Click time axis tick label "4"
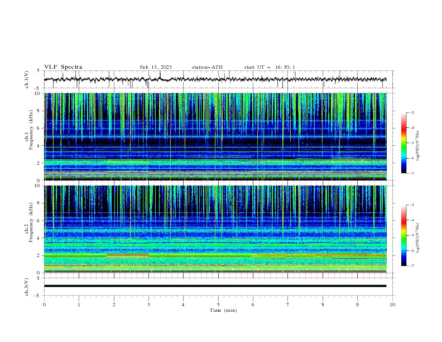 [183, 305]
